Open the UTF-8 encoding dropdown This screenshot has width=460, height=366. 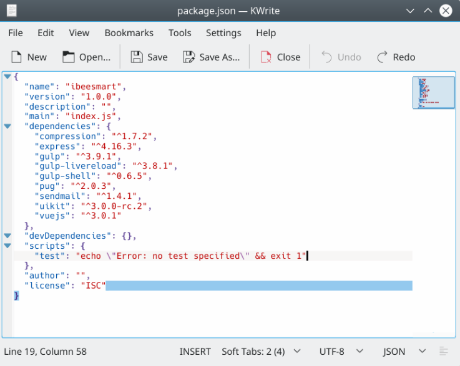click(340, 351)
